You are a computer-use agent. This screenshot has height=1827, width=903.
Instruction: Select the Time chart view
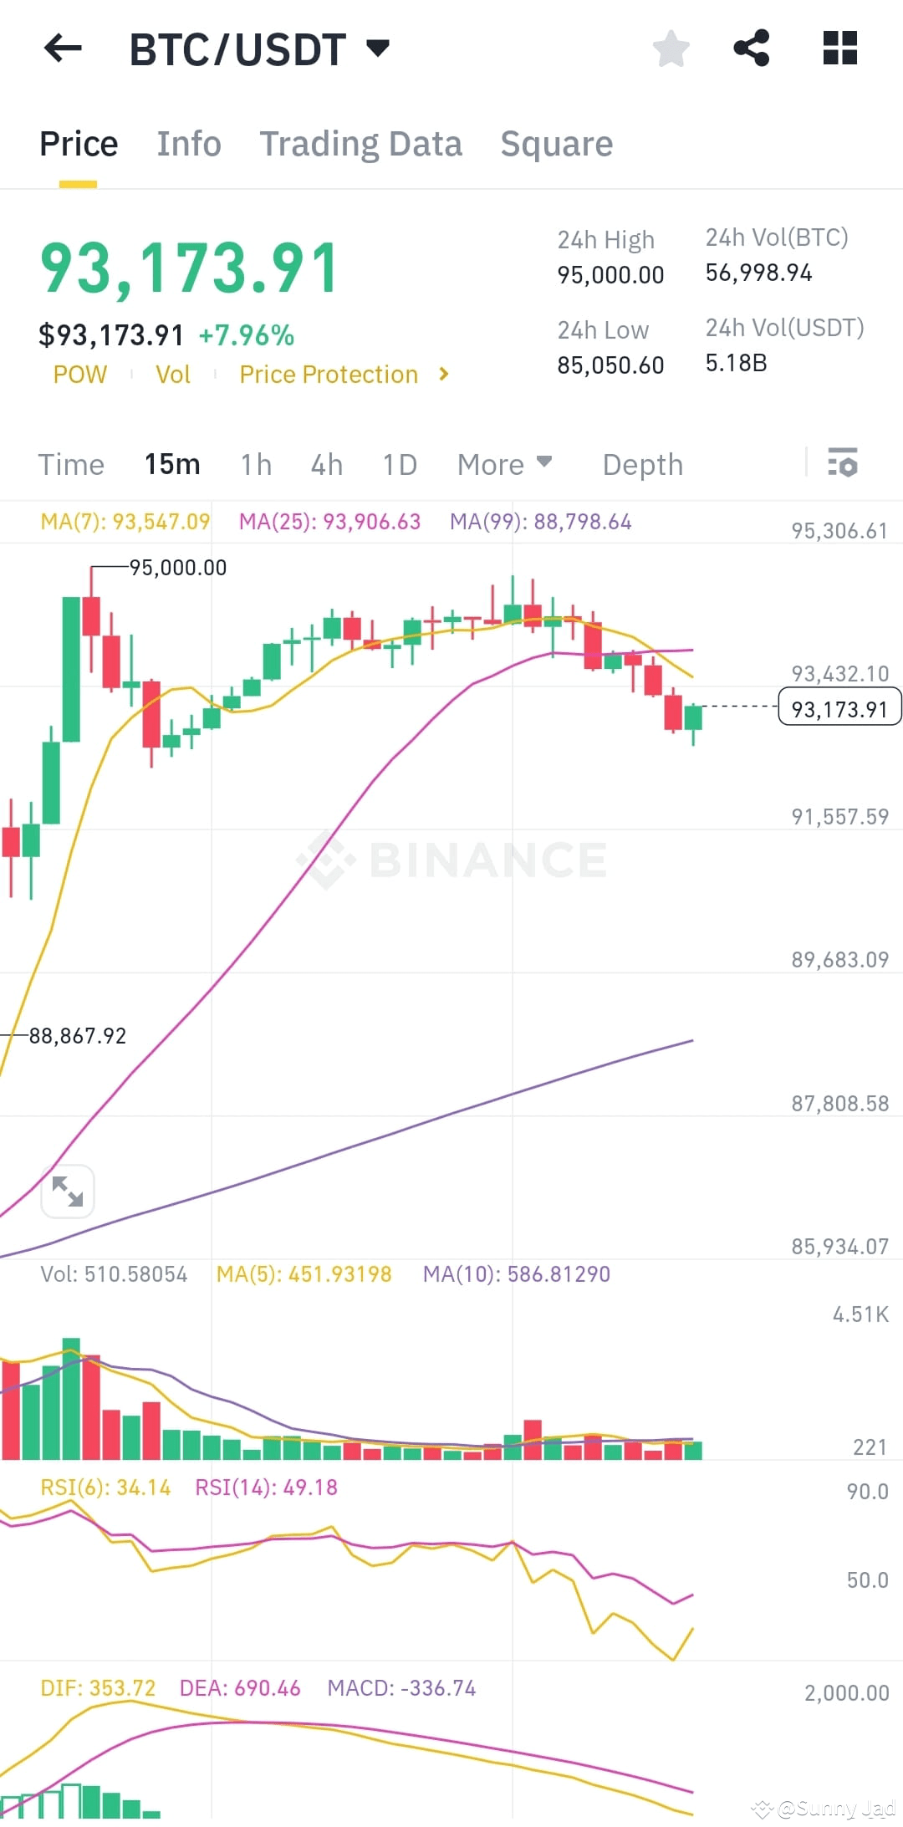71,463
